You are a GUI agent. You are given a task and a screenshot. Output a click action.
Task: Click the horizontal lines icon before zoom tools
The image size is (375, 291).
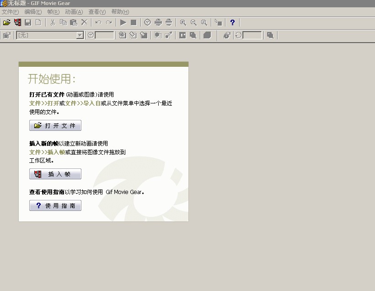[169, 22]
